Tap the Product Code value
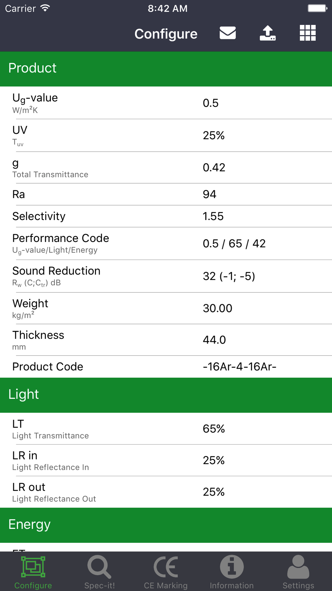The width and height of the screenshot is (332, 591). point(239,367)
